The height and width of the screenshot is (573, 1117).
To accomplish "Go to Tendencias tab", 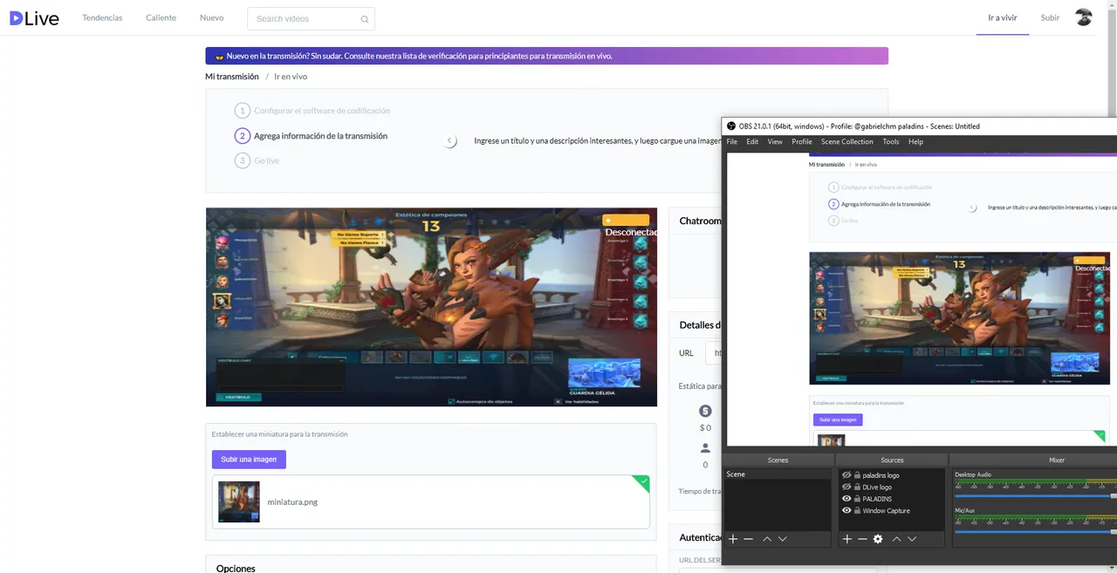I will click(102, 17).
